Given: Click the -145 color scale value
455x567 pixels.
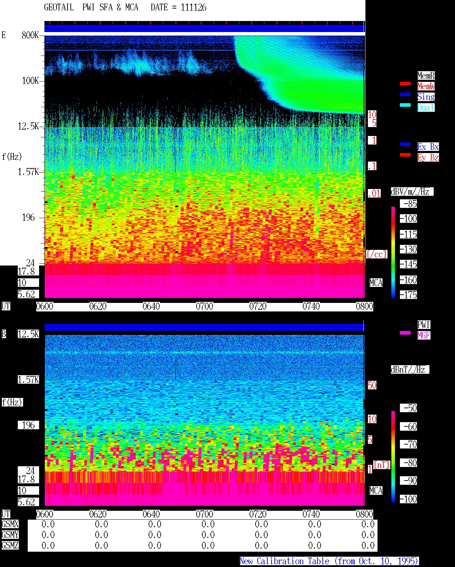Looking at the screenshot, I should (408, 264).
